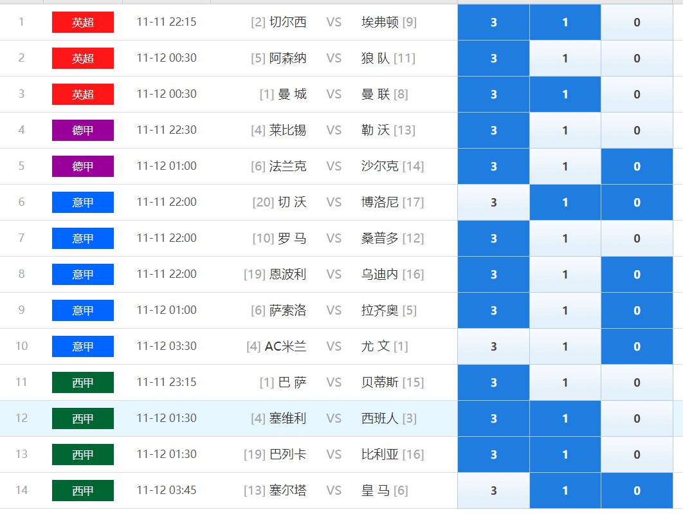Toggle away win 0 for 巴萨 vs 贝蒂斯
This screenshot has width=683, height=514.
pyautogui.click(x=637, y=383)
